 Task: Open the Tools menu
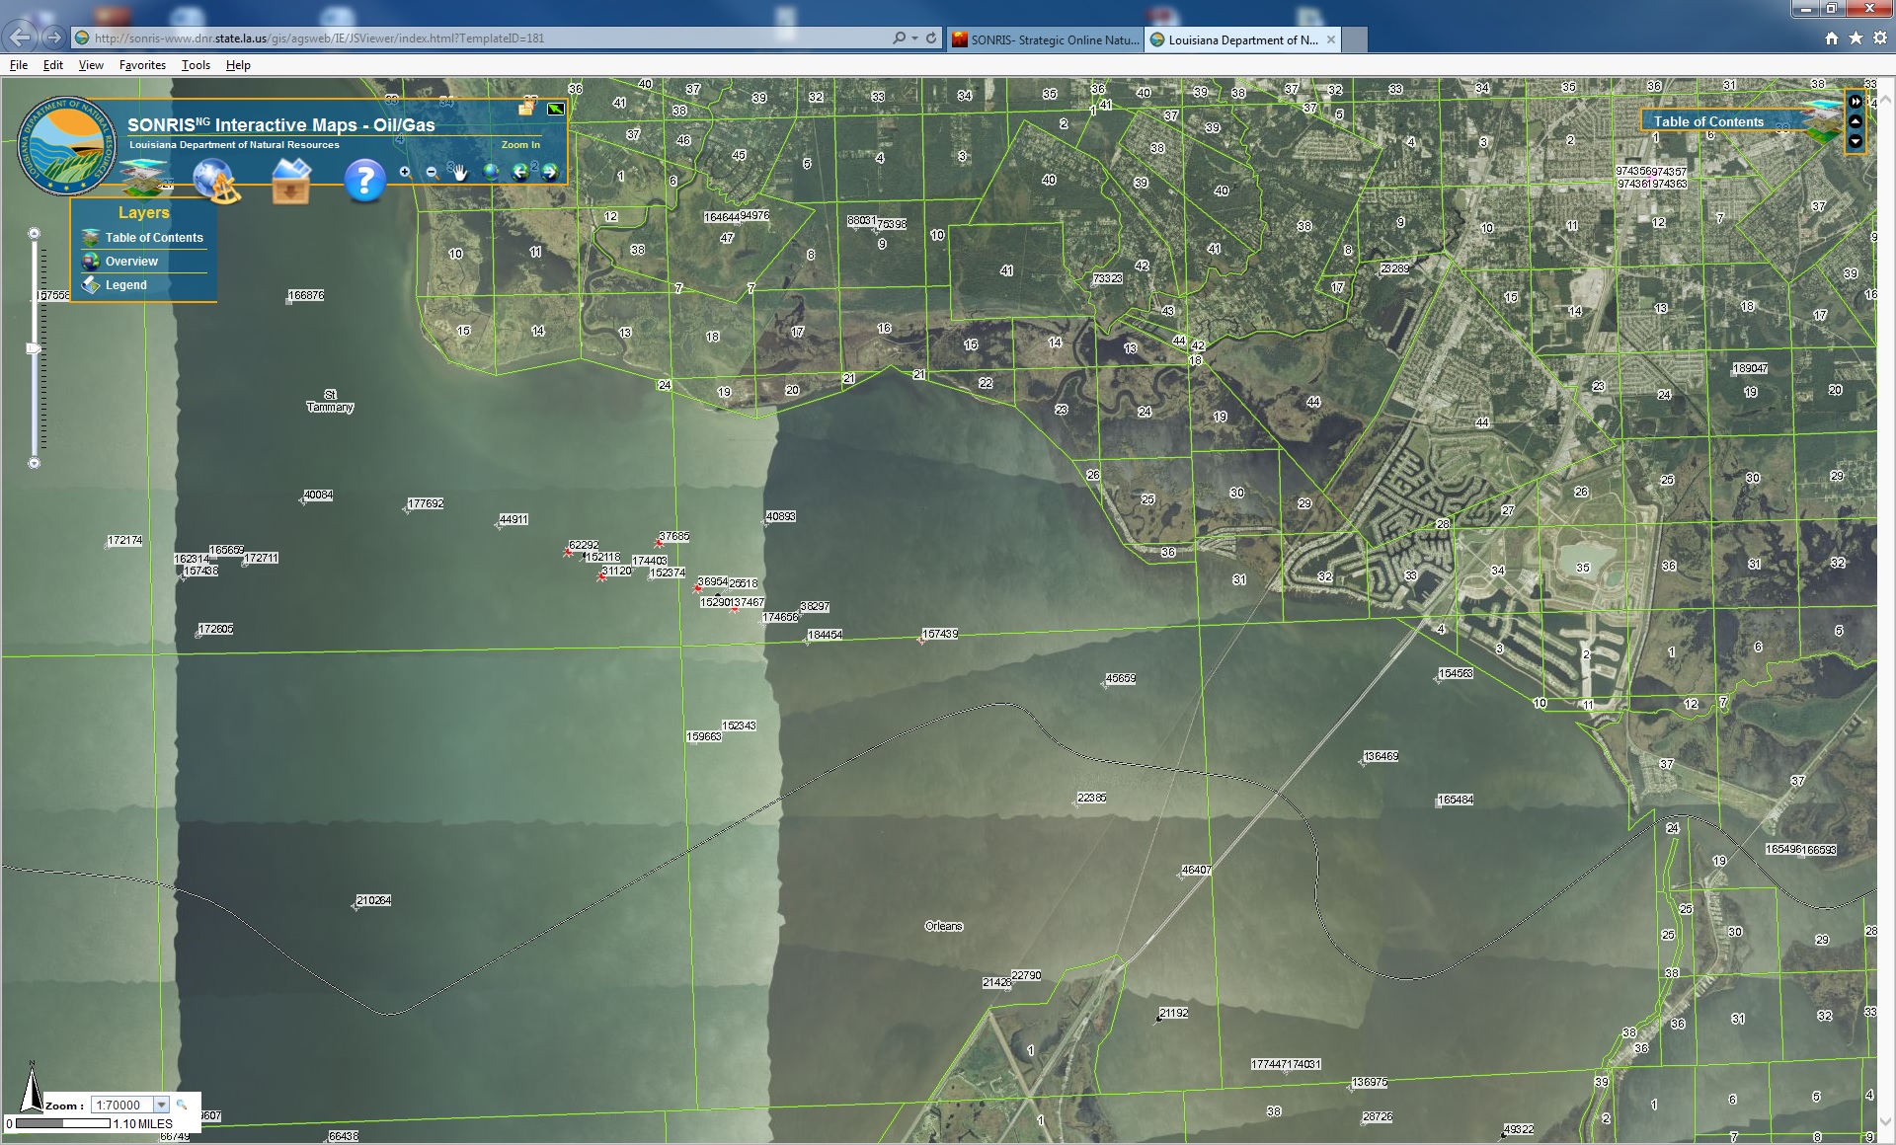tap(196, 65)
